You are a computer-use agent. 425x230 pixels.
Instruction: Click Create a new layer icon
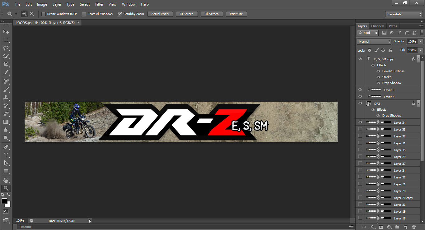click(405, 227)
